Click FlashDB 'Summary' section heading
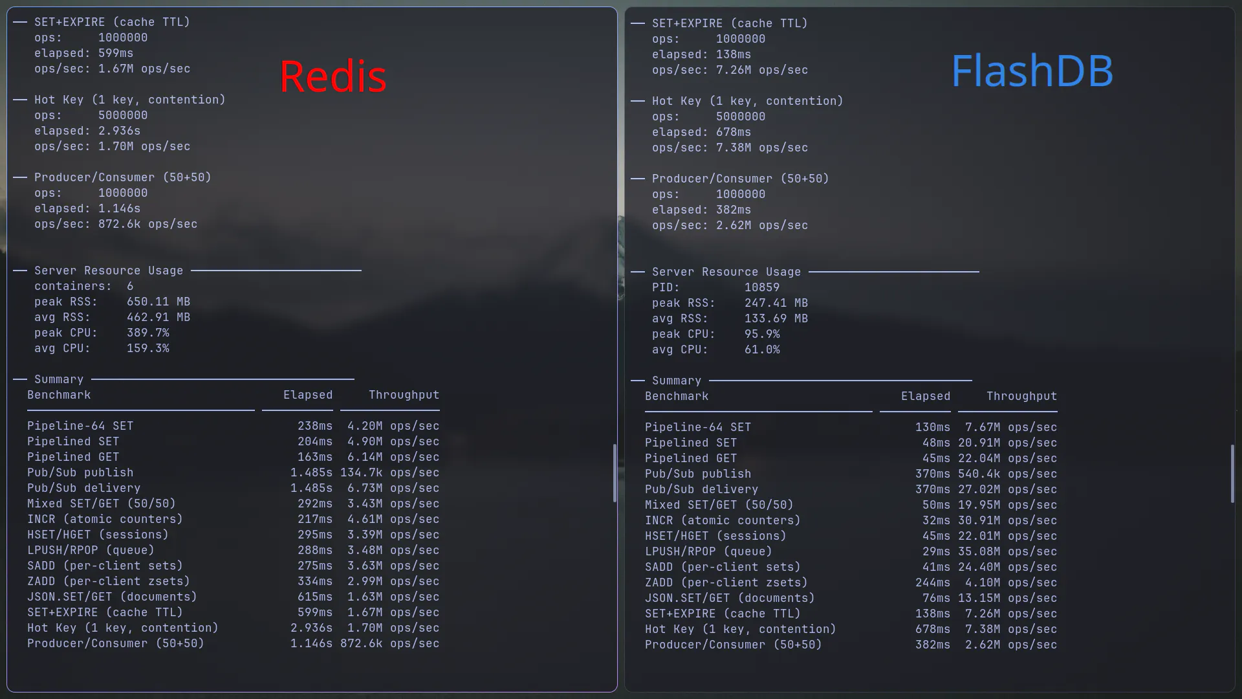 click(677, 381)
